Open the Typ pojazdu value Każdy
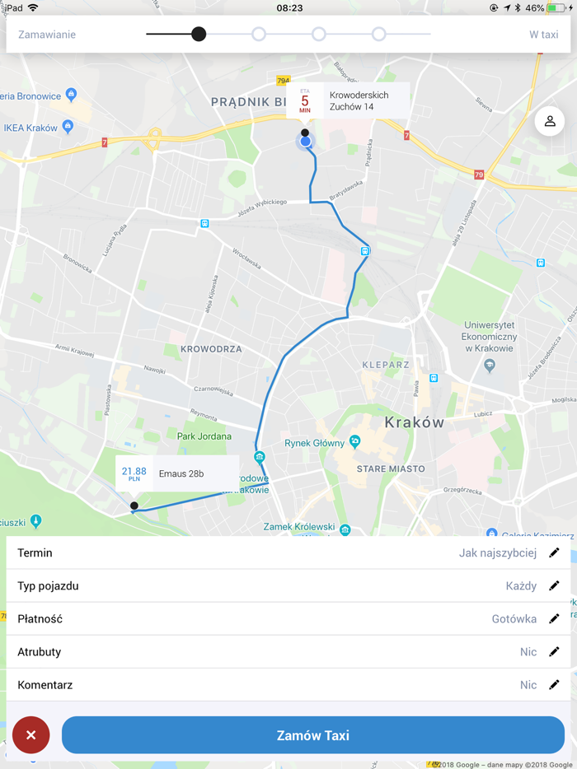Viewport: 577px width, 769px height. pyautogui.click(x=521, y=586)
